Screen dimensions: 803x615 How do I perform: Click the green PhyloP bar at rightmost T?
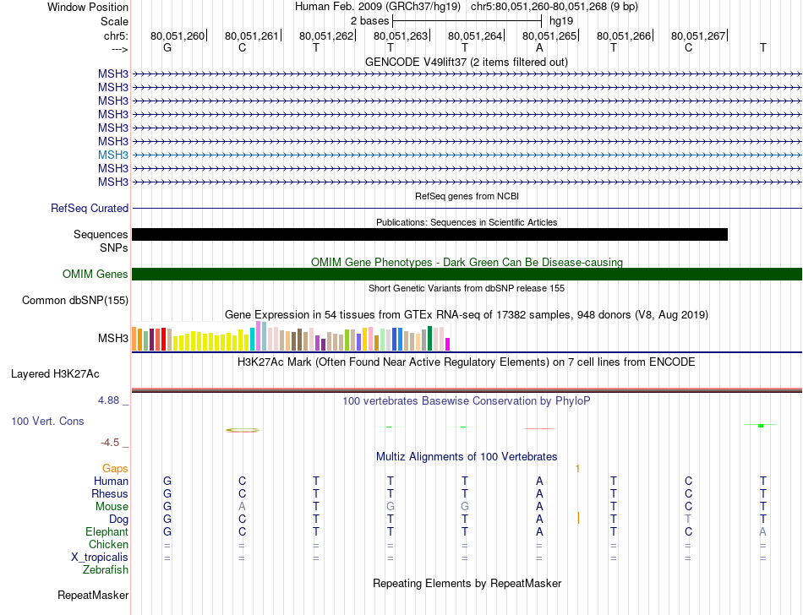click(761, 425)
